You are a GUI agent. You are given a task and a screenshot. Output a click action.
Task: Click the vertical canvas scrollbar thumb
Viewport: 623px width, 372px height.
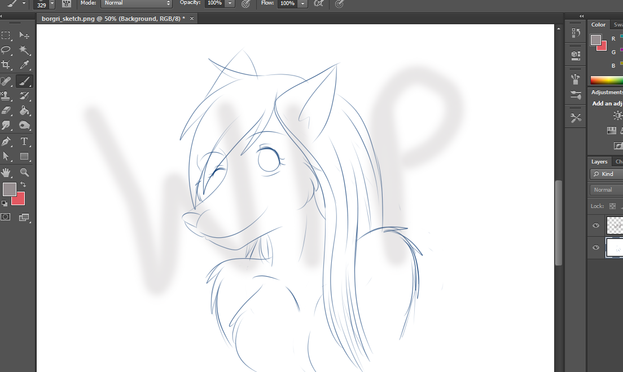point(558,222)
